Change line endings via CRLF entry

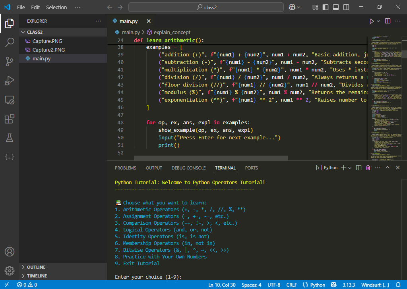point(291,285)
